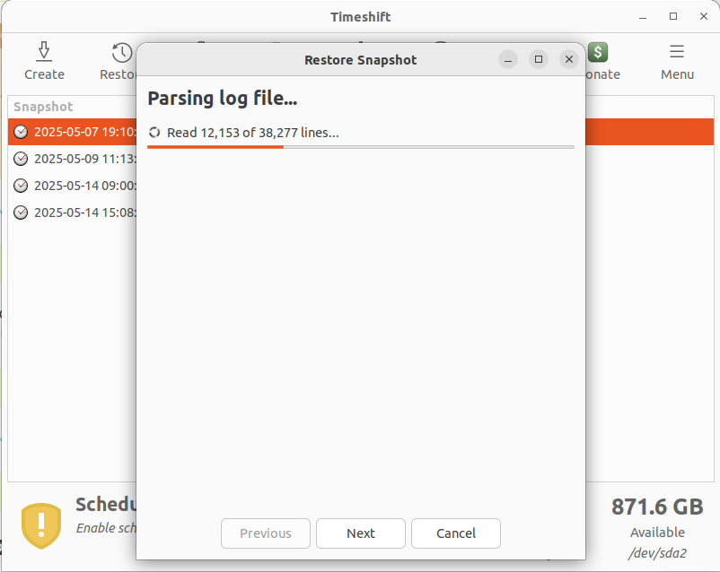The width and height of the screenshot is (720, 572).
Task: Click the clock icon beside 2025-05-09 snapshot
Action: pos(21,159)
